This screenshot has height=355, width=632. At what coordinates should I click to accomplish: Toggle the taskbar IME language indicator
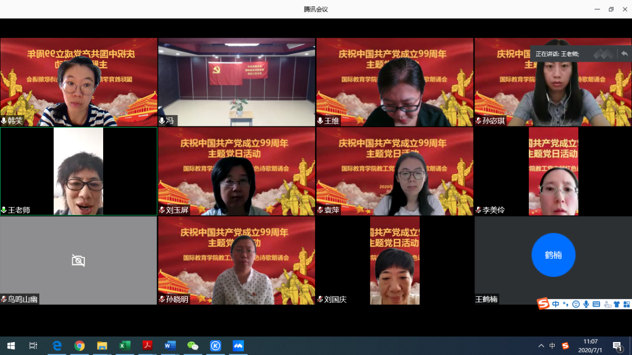click(552, 346)
